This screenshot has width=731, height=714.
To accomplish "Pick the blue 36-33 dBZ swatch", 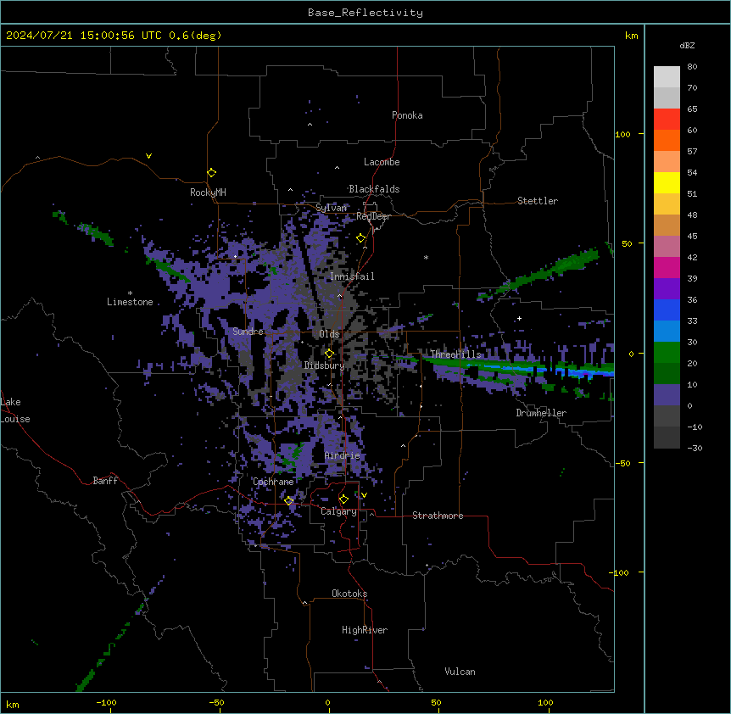I will (667, 310).
